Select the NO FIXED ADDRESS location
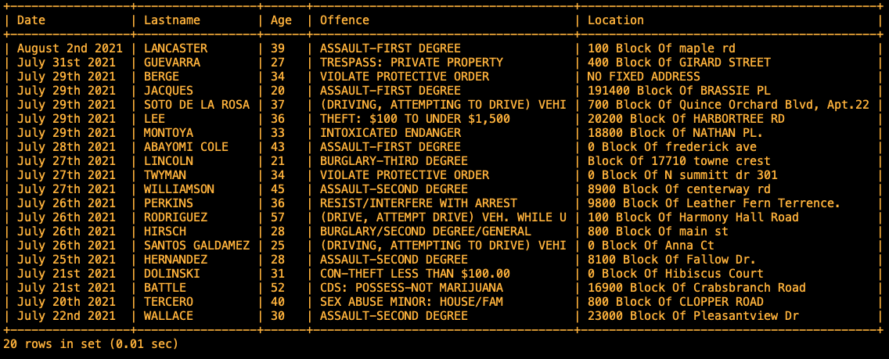This screenshot has width=889, height=359. click(x=643, y=77)
